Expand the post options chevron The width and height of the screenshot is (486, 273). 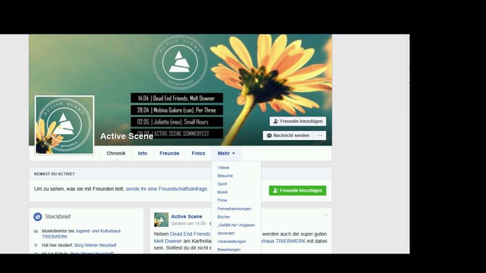point(325,215)
